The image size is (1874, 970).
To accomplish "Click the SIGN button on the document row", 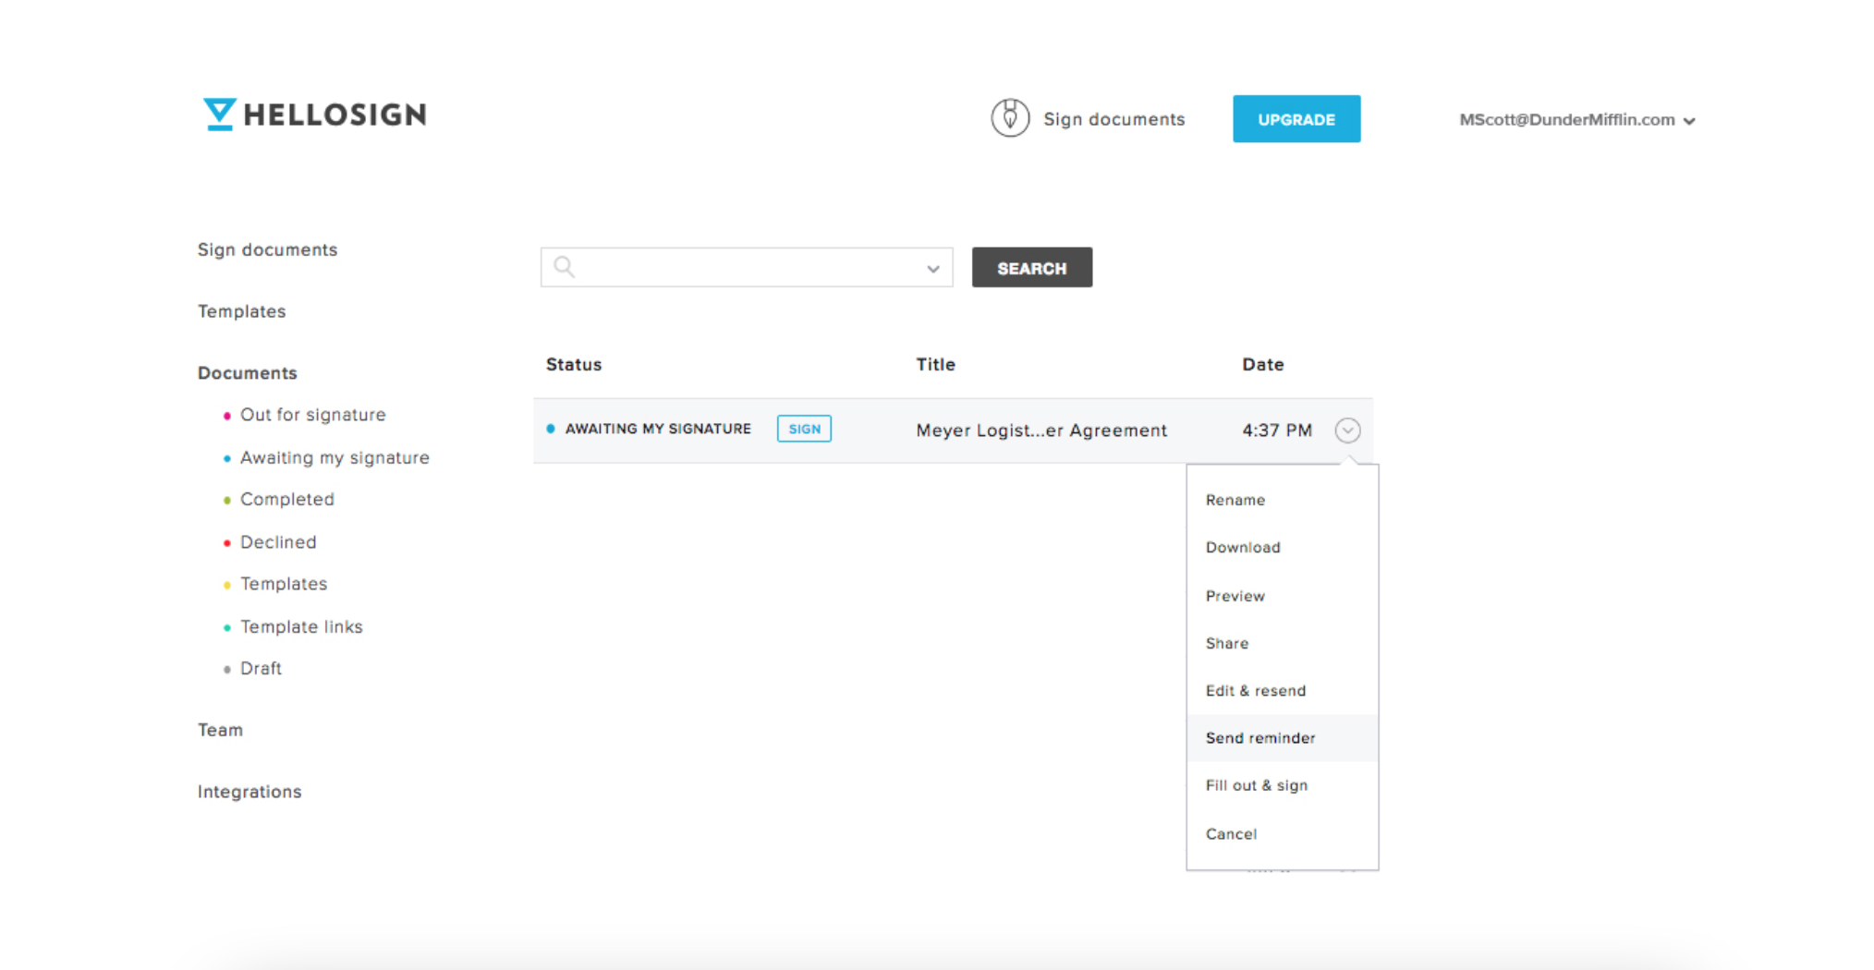I will click(x=804, y=429).
